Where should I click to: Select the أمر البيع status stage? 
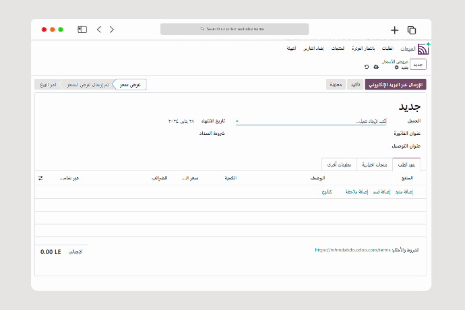point(48,85)
